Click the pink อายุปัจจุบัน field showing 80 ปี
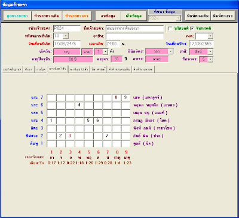This screenshot has width=239, height=218. (x=73, y=59)
